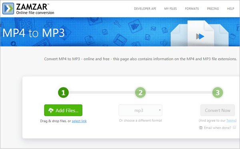
Task: Click the step 1 circle
Action: (x=63, y=93)
